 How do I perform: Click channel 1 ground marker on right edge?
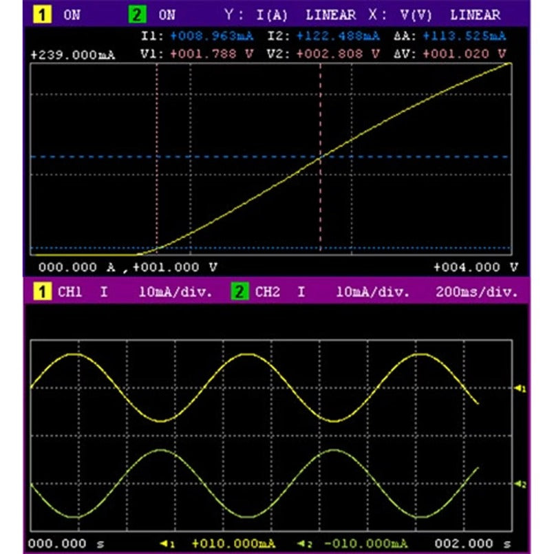pos(520,388)
